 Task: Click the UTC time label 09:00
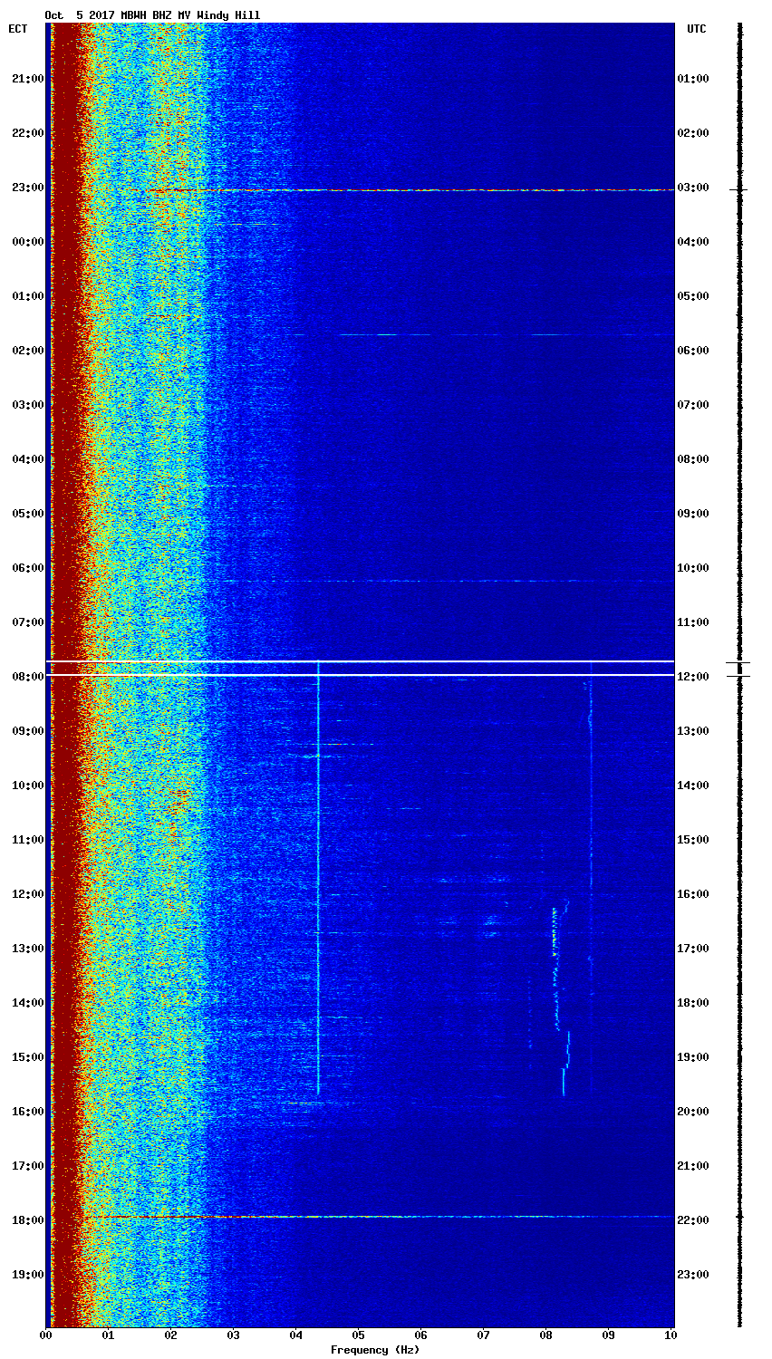693,514
